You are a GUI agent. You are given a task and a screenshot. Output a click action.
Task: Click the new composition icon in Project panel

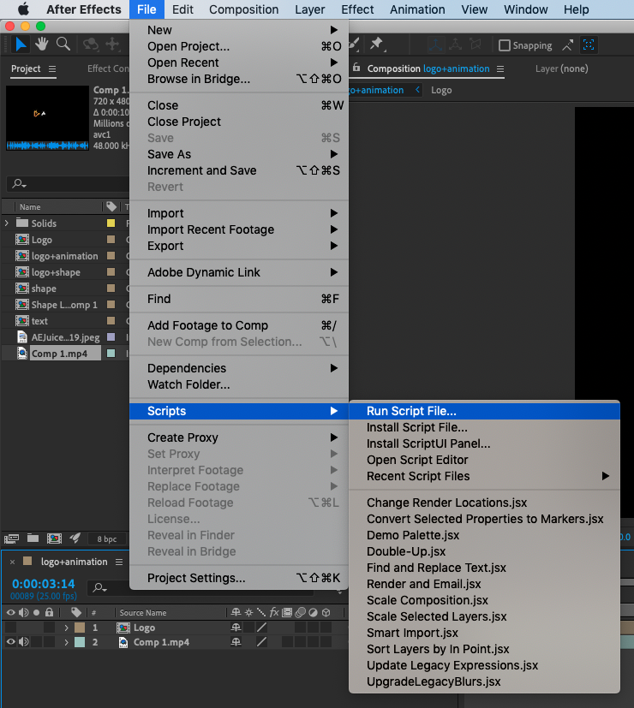click(x=54, y=538)
